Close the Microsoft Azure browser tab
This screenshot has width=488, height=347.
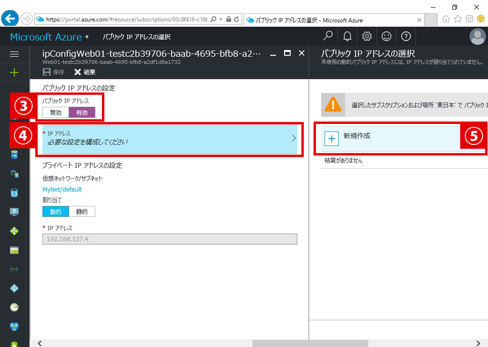pos(419,20)
